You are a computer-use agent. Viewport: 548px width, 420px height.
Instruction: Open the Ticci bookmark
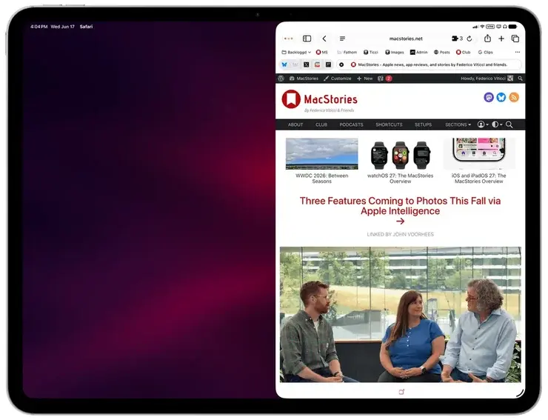(371, 52)
